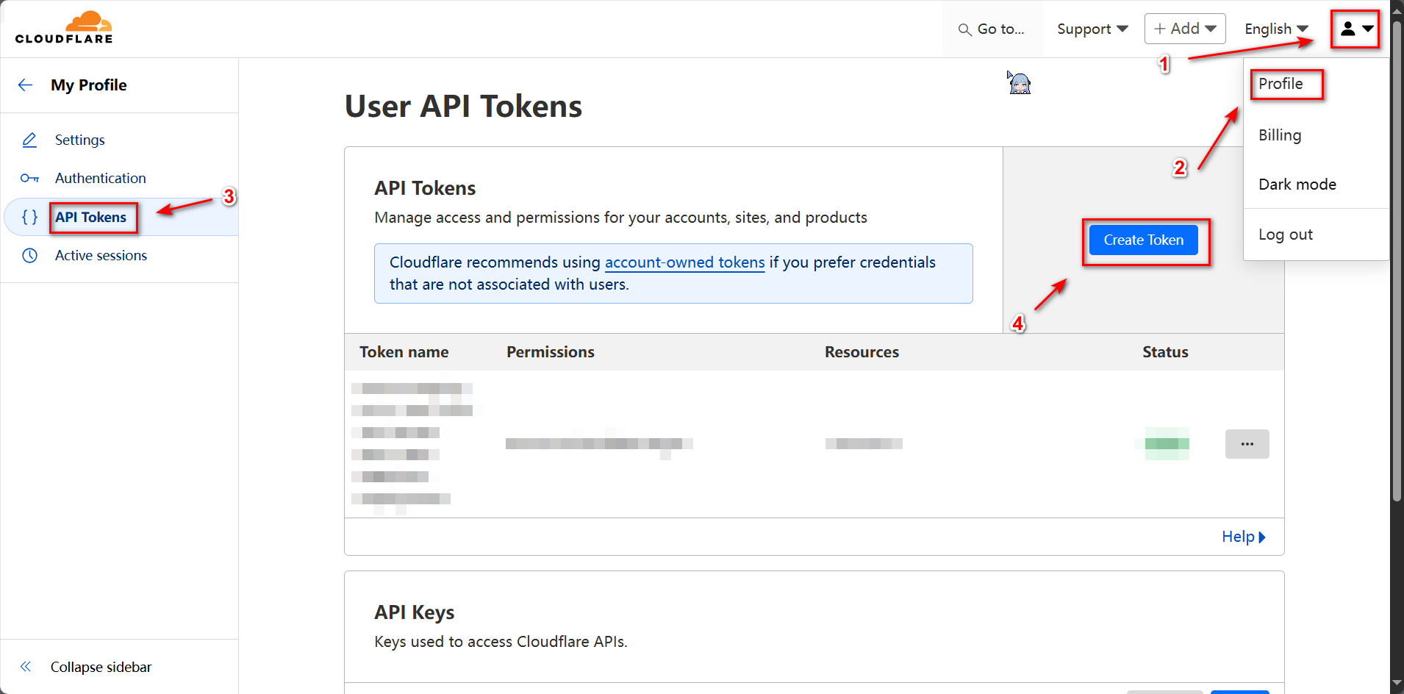Select Profile from the account menu
This screenshot has height=694, width=1404.
tap(1281, 84)
